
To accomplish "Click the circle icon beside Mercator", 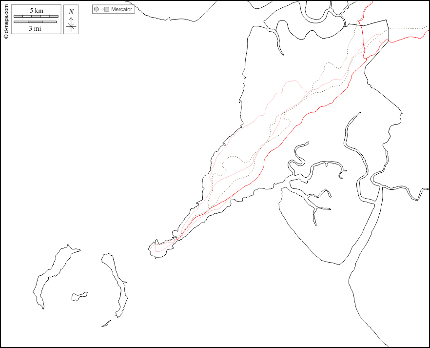I will (96, 9).
